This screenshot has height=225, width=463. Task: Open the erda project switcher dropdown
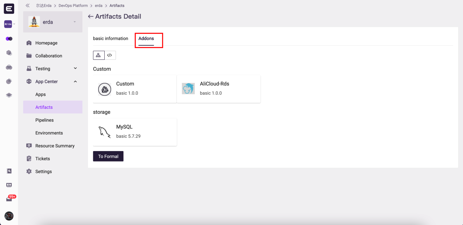coord(74,22)
